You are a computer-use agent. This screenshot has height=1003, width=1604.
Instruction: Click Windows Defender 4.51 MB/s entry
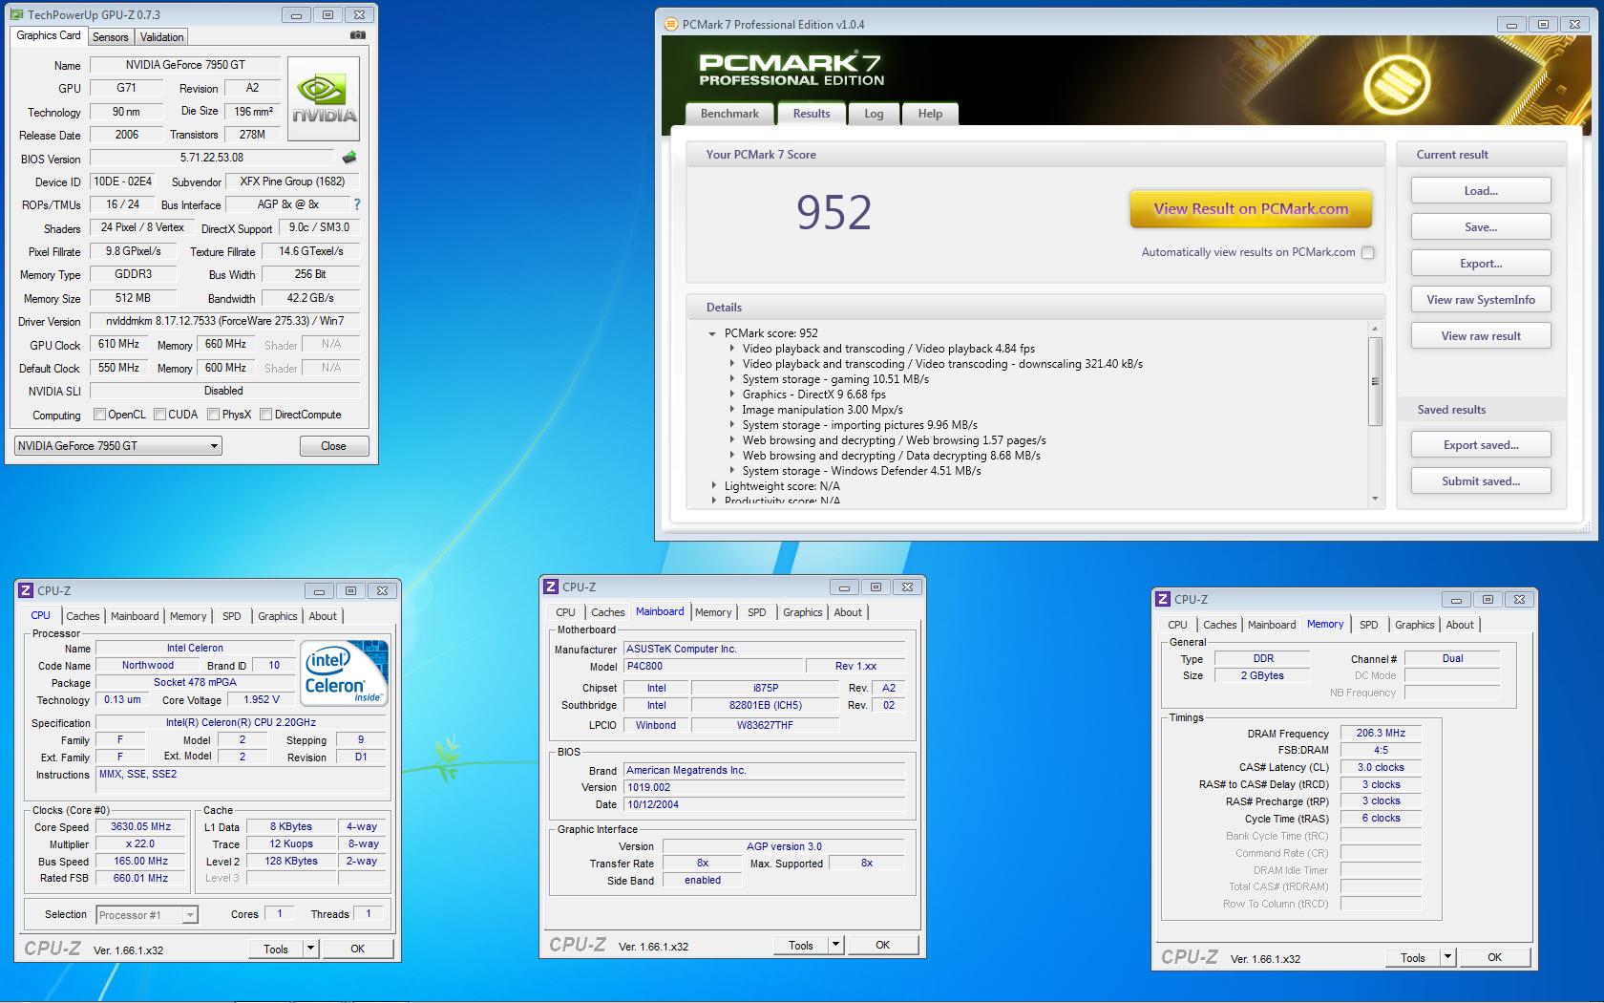pyautogui.click(x=861, y=471)
